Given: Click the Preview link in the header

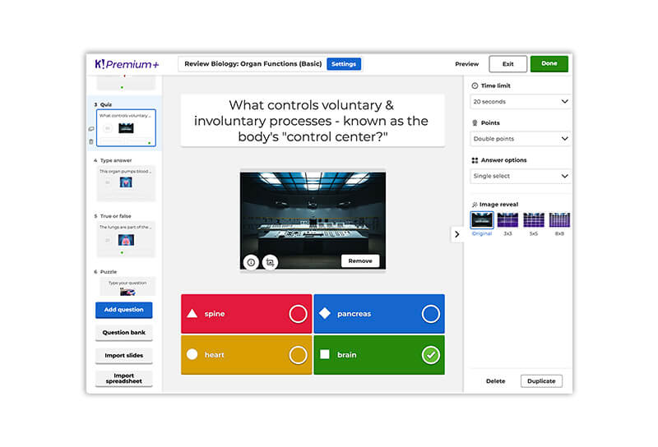Looking at the screenshot, I should coord(466,64).
